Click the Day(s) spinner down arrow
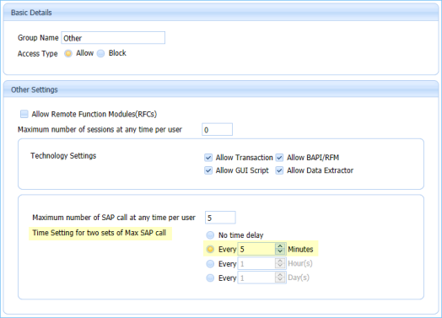This screenshot has height=318, width=442. [x=280, y=280]
